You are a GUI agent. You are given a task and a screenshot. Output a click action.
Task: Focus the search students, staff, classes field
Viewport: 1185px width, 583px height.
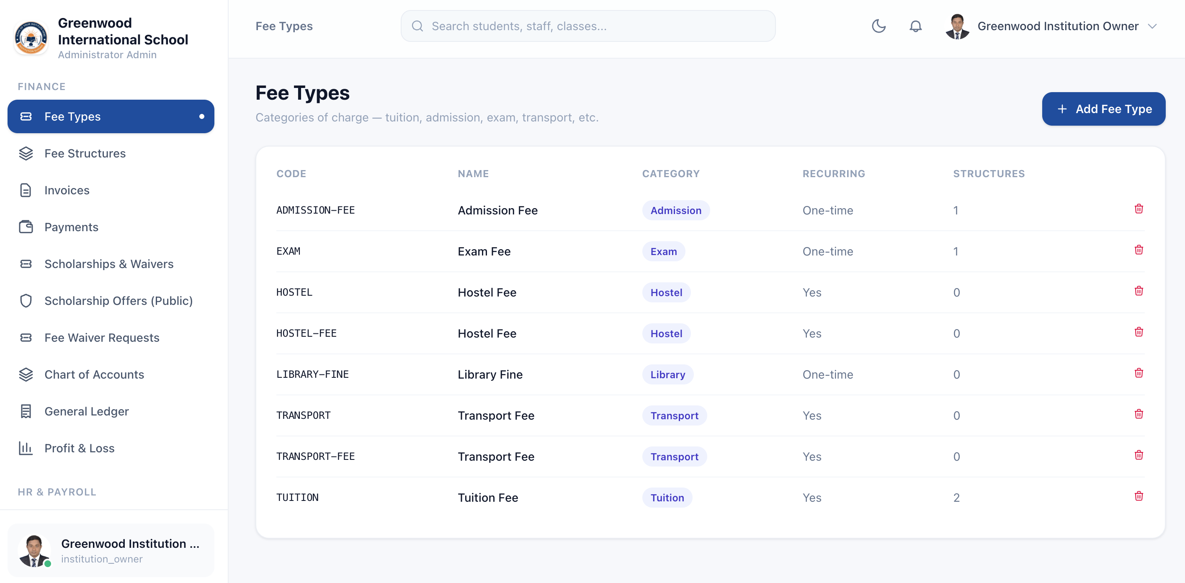[x=588, y=26]
